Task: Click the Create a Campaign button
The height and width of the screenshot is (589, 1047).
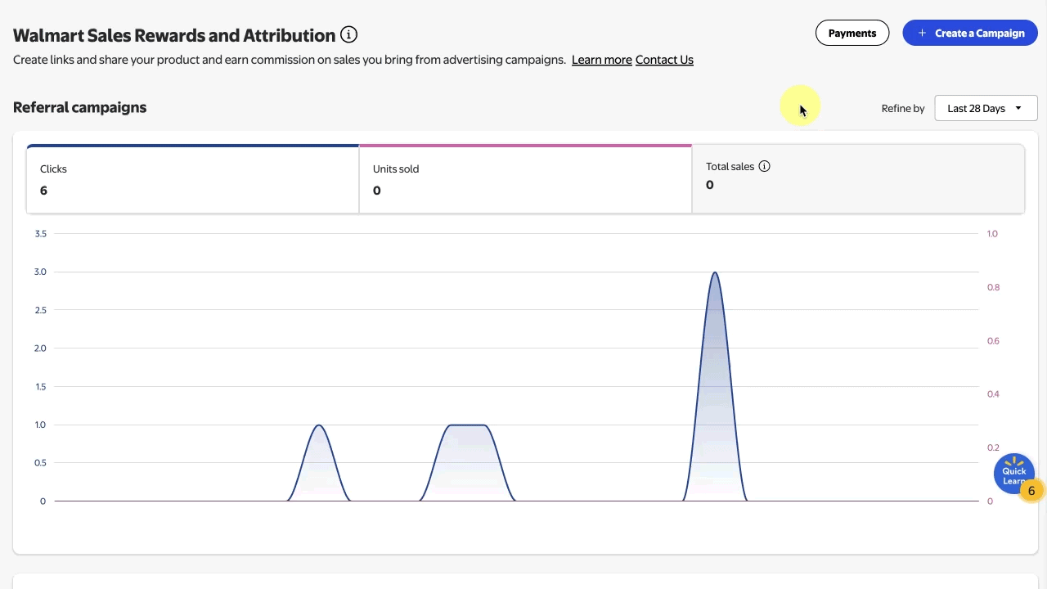Action: pyautogui.click(x=970, y=33)
